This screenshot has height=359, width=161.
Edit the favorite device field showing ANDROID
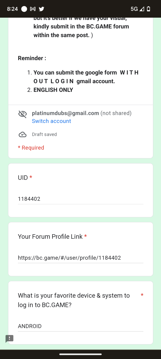80,326
